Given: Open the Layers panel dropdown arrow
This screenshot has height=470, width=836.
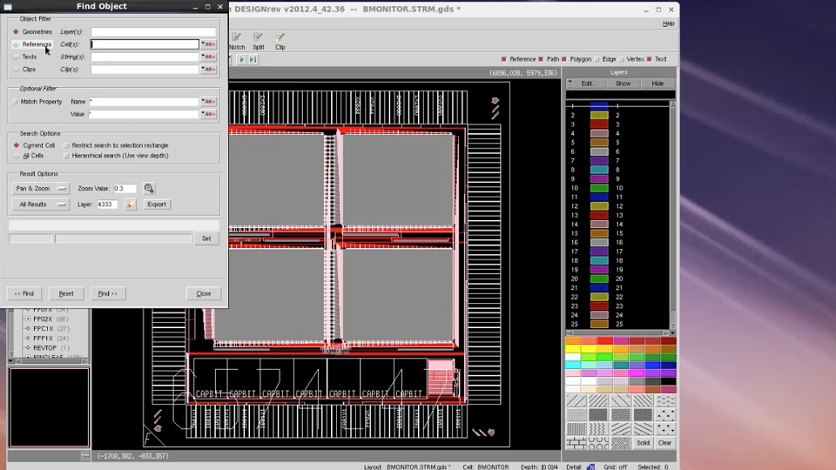Looking at the screenshot, I should [570, 84].
